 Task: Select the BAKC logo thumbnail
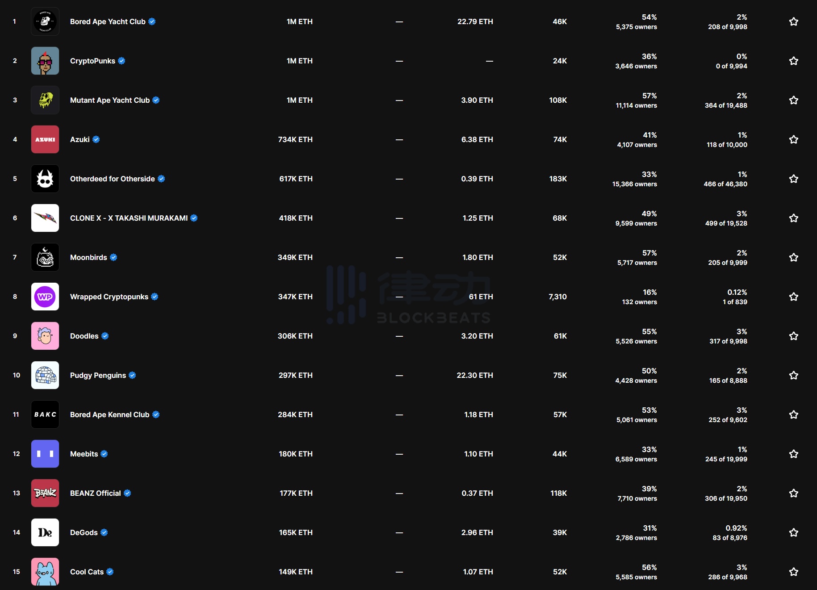pyautogui.click(x=45, y=414)
